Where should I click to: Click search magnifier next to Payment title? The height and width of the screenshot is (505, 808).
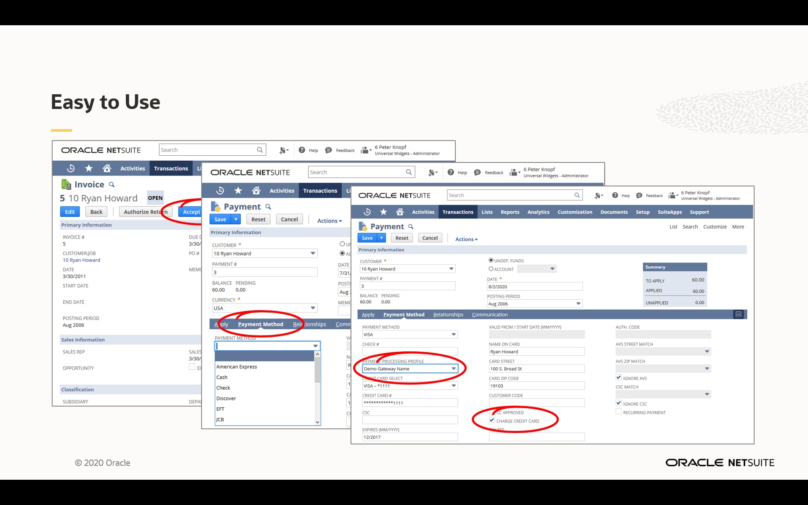[411, 227]
